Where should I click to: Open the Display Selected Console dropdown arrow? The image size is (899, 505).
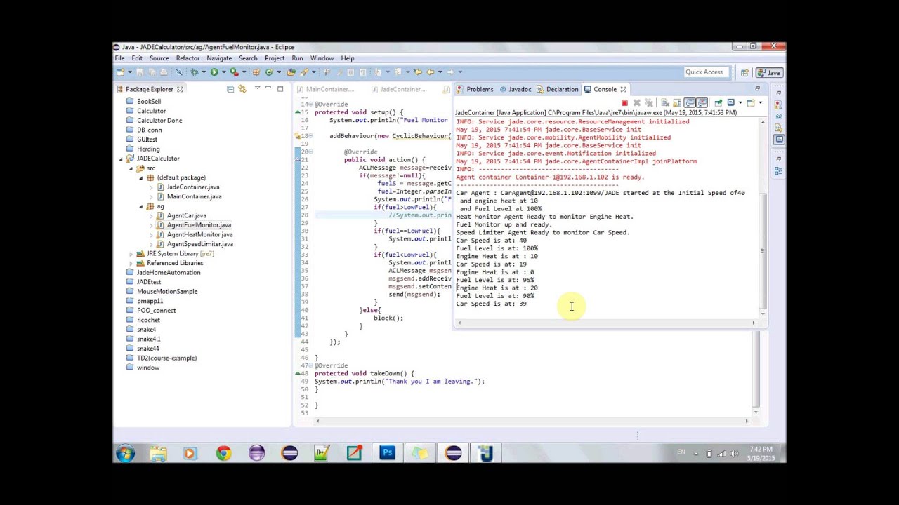coord(740,102)
